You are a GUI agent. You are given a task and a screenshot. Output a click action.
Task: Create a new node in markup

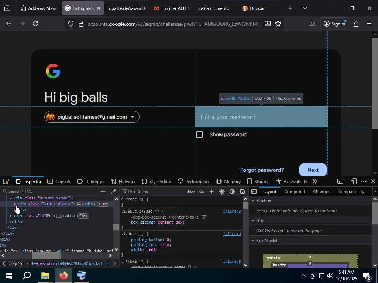click(x=103, y=191)
